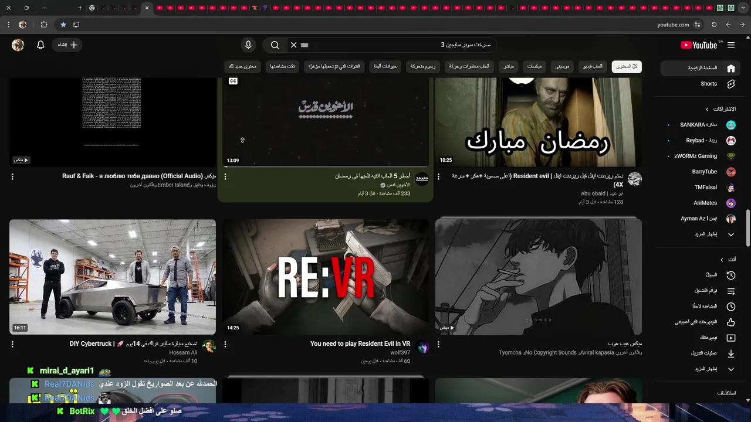
Task: Open Liked videos thumbs-up icon
Action: (731, 322)
